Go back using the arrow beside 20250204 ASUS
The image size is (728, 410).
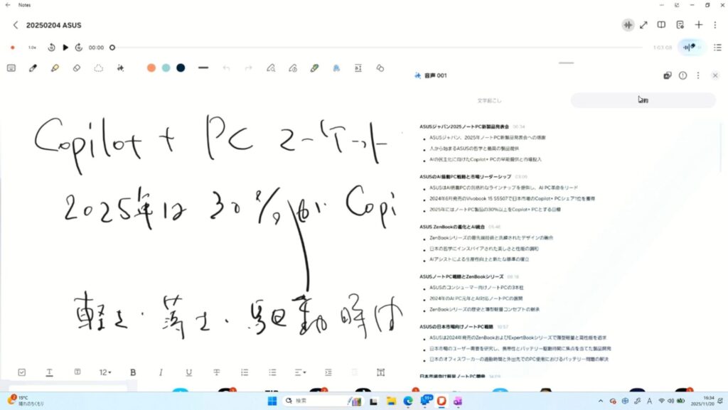(x=16, y=25)
